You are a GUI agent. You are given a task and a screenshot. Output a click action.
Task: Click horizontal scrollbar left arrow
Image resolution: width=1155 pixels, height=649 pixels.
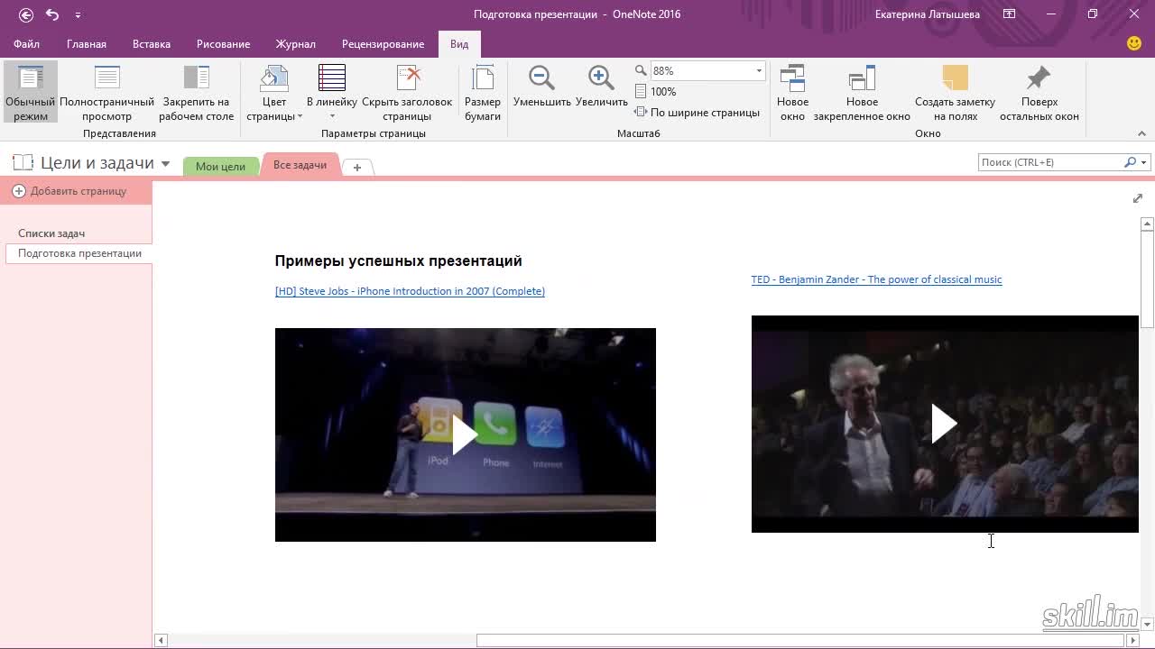click(x=161, y=641)
